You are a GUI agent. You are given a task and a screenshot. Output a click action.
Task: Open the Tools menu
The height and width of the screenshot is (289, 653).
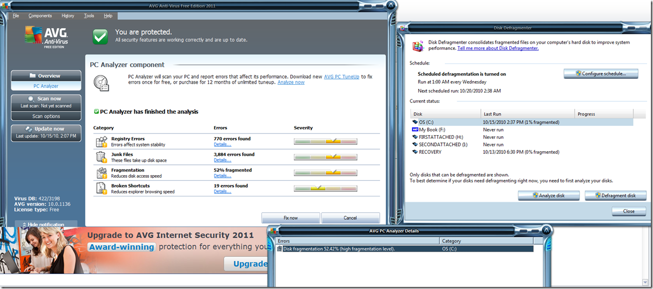coord(89,16)
